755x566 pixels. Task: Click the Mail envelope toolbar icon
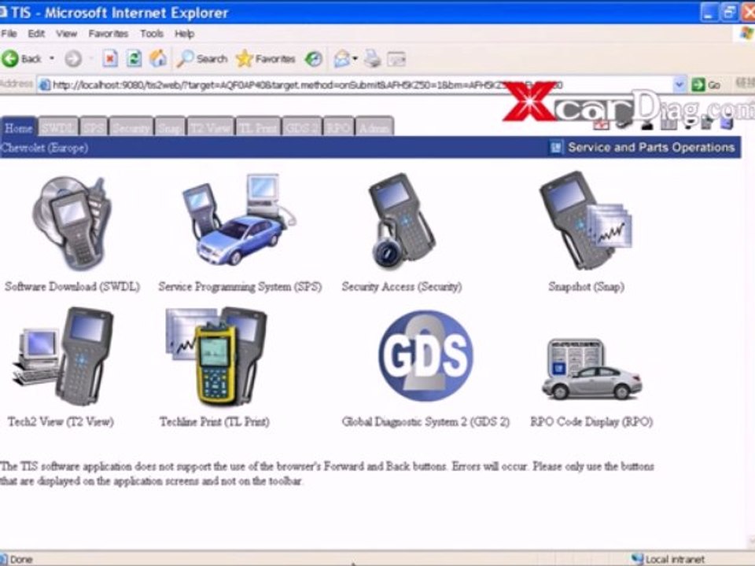[341, 59]
